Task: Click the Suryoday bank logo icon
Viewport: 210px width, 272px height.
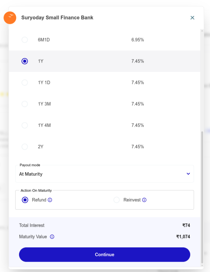Action: [x=10, y=18]
